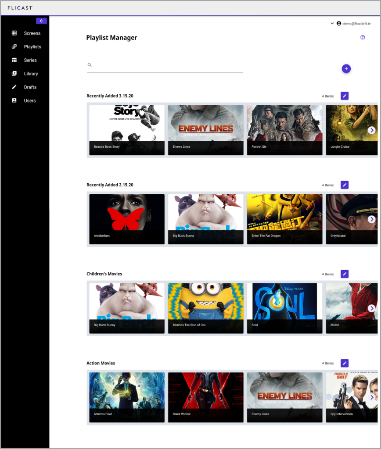The image size is (381, 449).
Task: Click the Users icon in sidebar
Action: 14,100
